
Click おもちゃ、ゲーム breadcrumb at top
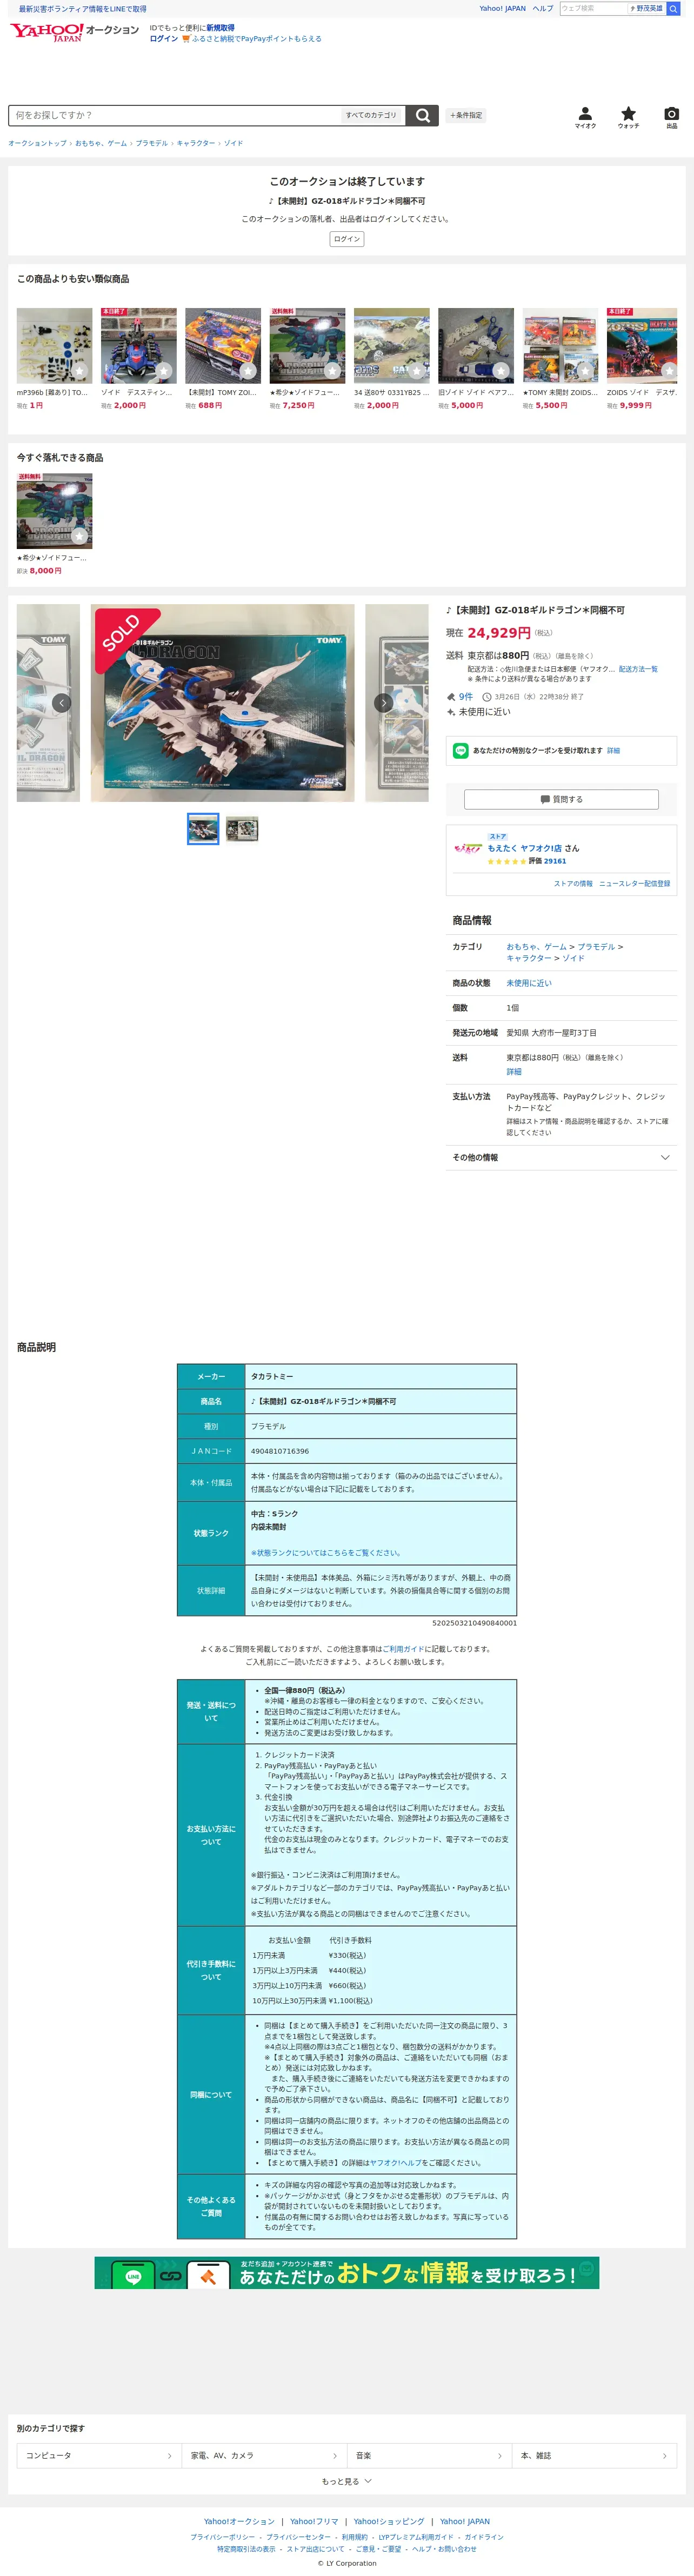[x=101, y=144]
